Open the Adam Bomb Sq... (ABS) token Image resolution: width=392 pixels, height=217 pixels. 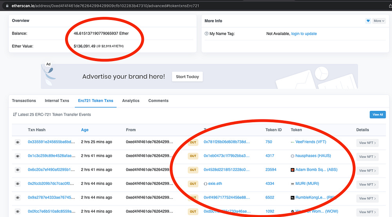316,170
